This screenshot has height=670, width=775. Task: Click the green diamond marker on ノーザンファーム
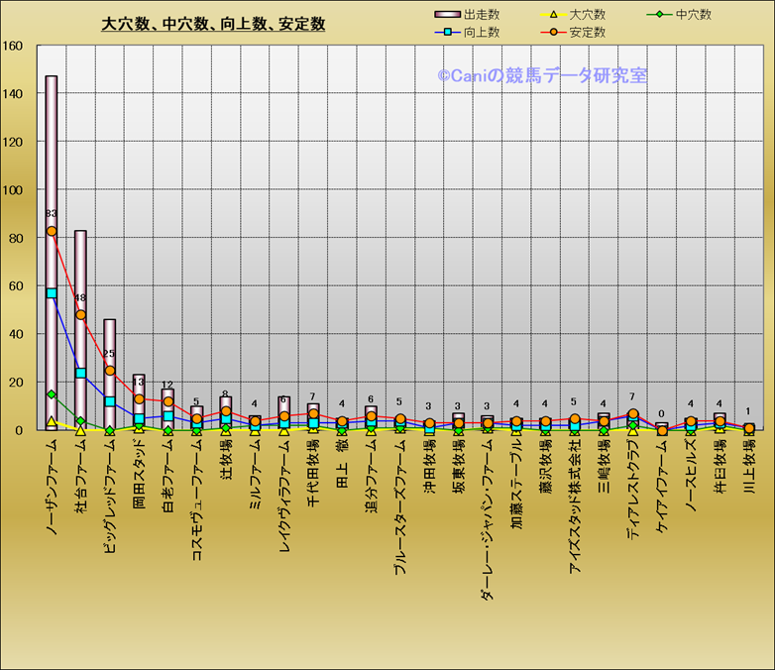pyautogui.click(x=52, y=394)
